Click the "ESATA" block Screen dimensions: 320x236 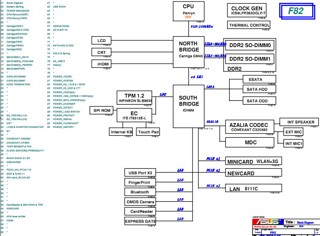point(259,79)
